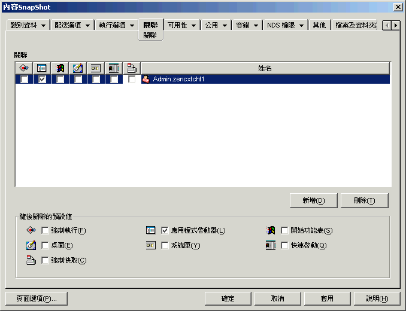Image resolution: width=406 pixels, height=311 pixels.
Task: Click the Desktop column header icon
Action: (78, 68)
